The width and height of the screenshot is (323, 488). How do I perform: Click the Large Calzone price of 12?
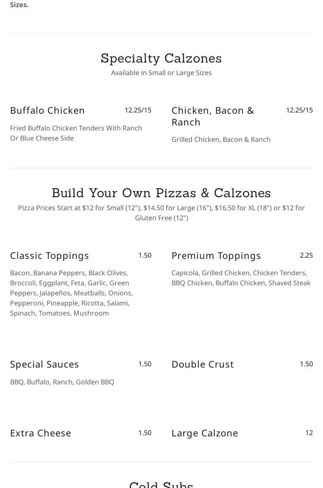[x=309, y=433]
